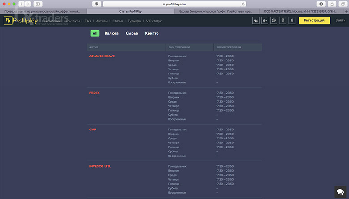Switch to the Проверка текста на уникальность tab
This screenshot has height=199, width=349.
tap(43, 11)
